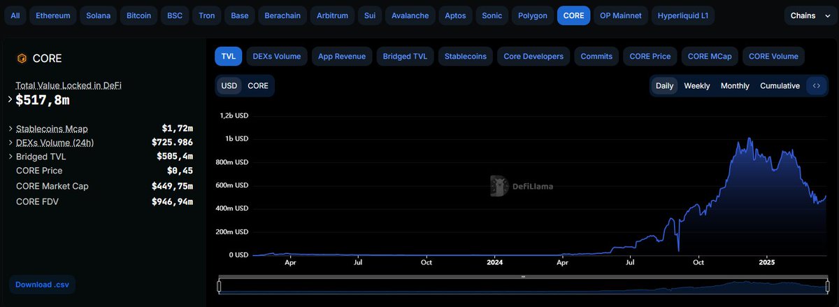Select the highlighted CORE chain tab
Viewport: 839px width, 307px height.
tap(574, 15)
